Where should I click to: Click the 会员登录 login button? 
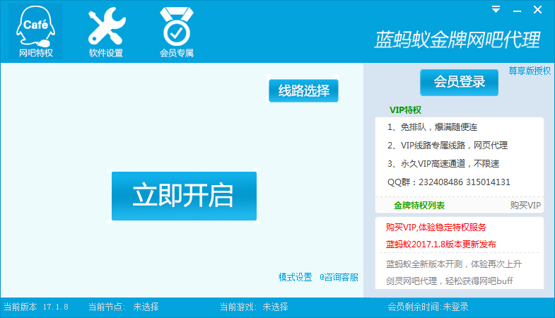pyautogui.click(x=459, y=83)
